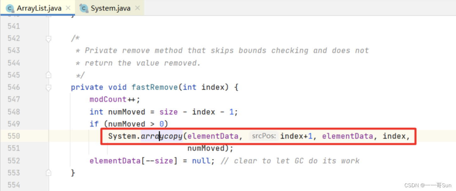The image size is (456, 191).
Task: Click the if keyword on line 549
Action: [x=94, y=124]
